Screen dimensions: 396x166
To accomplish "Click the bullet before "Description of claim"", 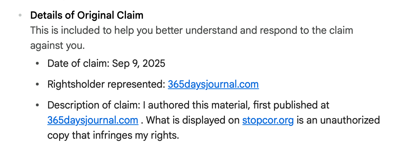I will pyautogui.click(x=38, y=106).
